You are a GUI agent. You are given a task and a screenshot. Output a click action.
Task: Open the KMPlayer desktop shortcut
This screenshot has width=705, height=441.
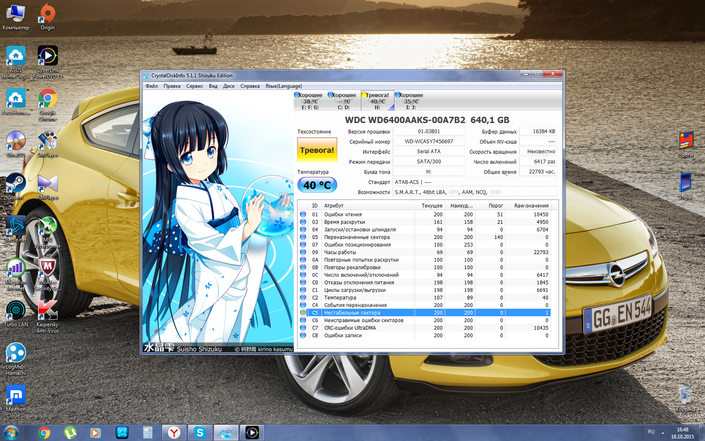(x=47, y=186)
